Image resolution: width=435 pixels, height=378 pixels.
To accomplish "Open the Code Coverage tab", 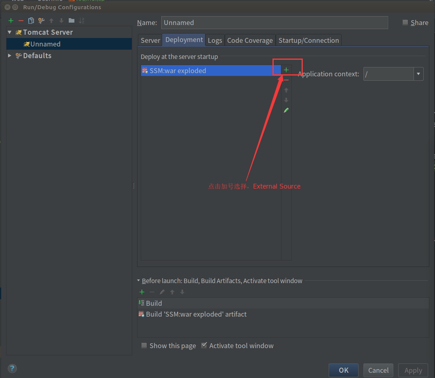I will pyautogui.click(x=250, y=40).
